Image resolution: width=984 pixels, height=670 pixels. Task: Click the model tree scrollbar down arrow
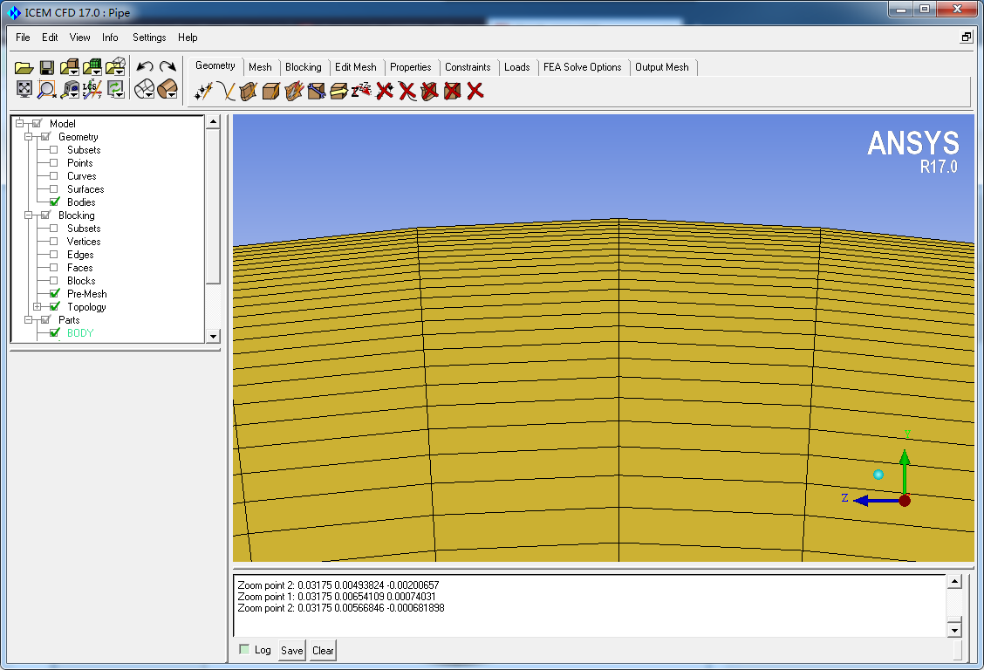(214, 336)
